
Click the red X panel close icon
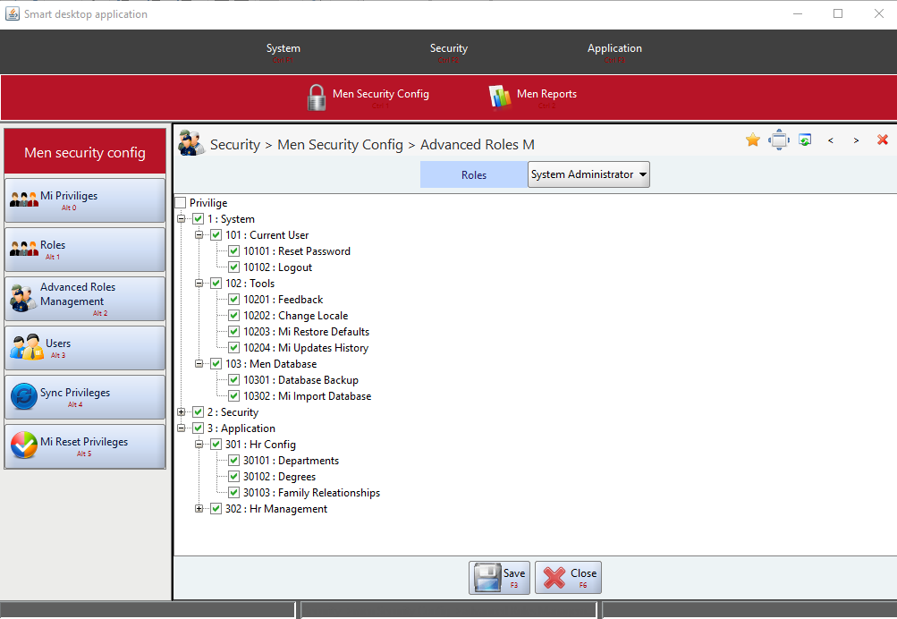pos(883,140)
